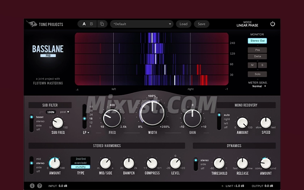Set Mono Recovery to right
This screenshot has width=304, height=190.
(x=227, y=119)
